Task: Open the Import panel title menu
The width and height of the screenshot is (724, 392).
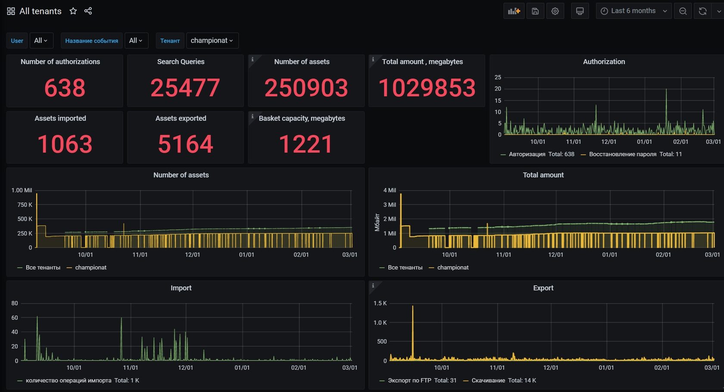Action: (181, 288)
